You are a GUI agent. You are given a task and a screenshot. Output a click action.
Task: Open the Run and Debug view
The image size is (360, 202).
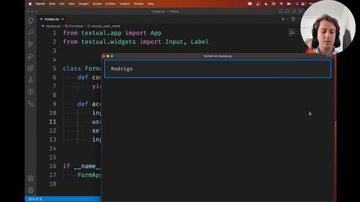(30, 56)
